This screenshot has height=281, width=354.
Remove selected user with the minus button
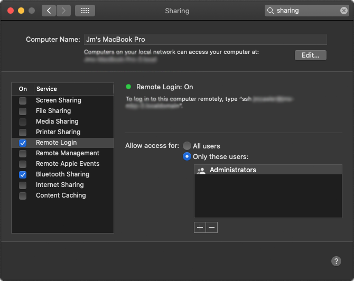tap(212, 227)
